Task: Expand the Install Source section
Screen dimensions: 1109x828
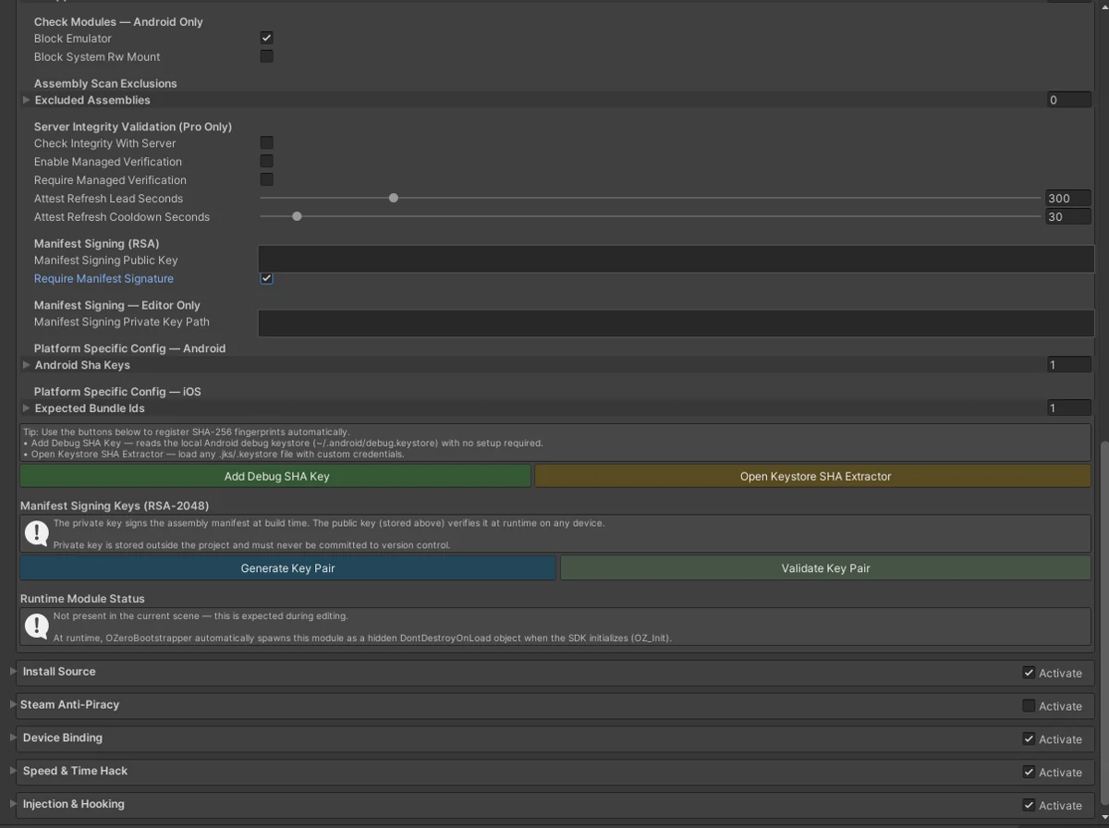Action: pos(13,672)
